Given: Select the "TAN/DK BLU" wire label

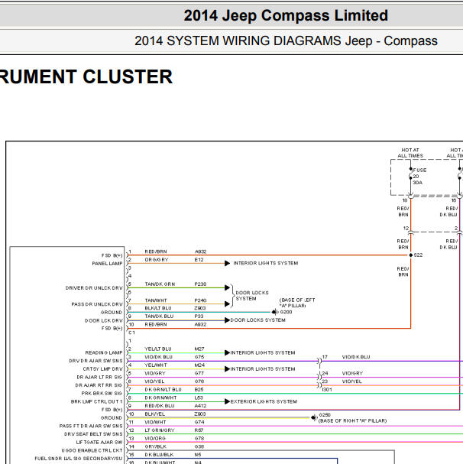Looking at the screenshot, I should [x=159, y=316].
